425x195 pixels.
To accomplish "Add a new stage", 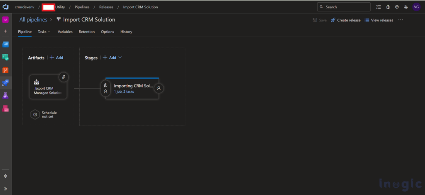I will [x=110, y=58].
